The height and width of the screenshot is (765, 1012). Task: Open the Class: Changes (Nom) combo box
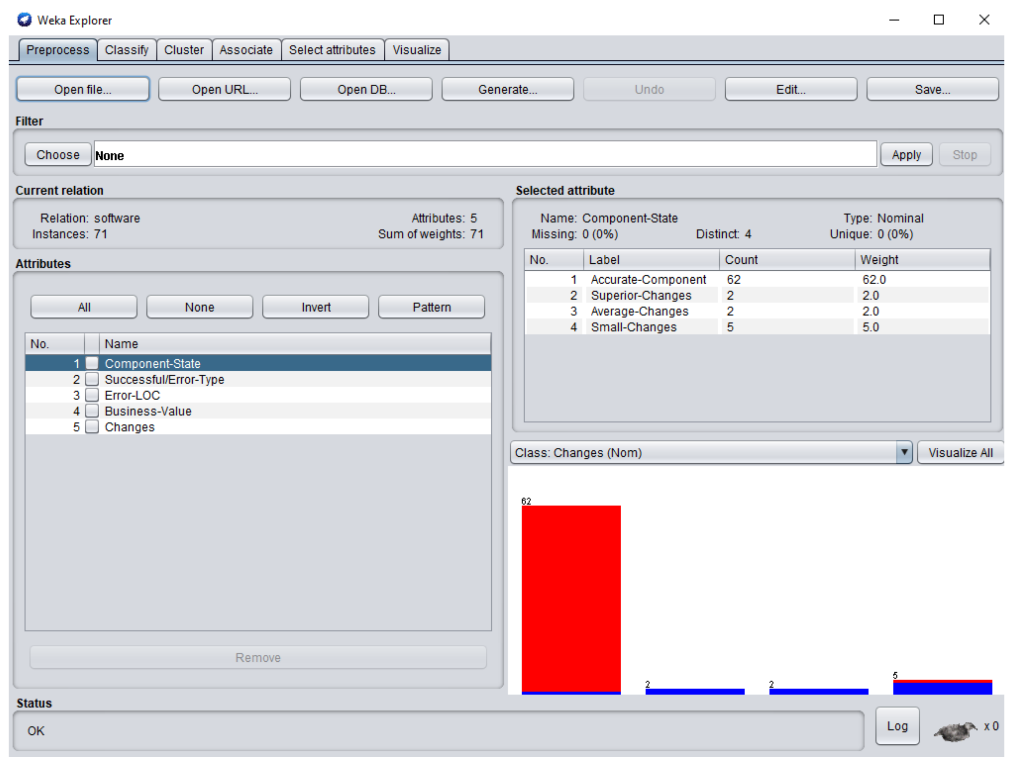pyautogui.click(x=705, y=453)
